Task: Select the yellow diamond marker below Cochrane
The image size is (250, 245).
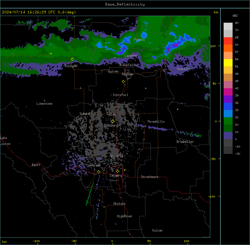Action: [99, 172]
